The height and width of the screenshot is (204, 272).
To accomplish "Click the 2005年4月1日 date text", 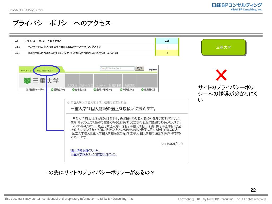I will click(172, 144).
